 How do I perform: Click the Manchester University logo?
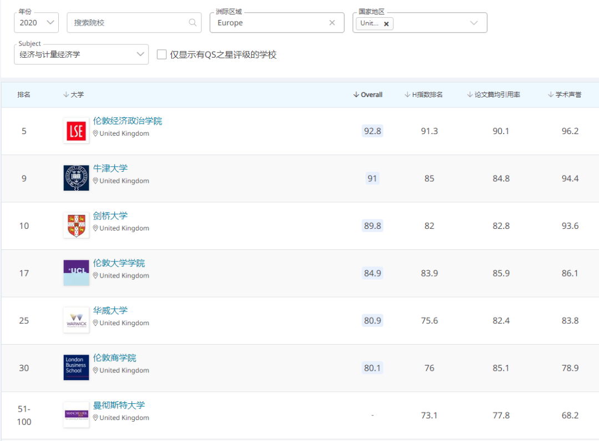(76, 414)
